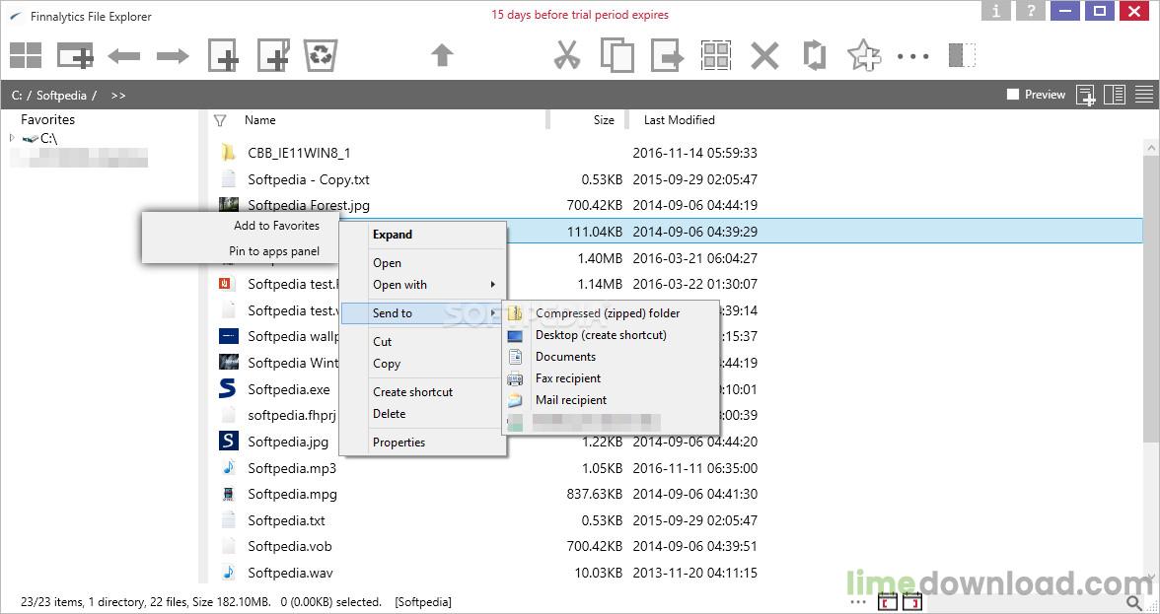Image resolution: width=1160 pixels, height=614 pixels.
Task: Click the scissors Cut icon
Action: point(566,56)
